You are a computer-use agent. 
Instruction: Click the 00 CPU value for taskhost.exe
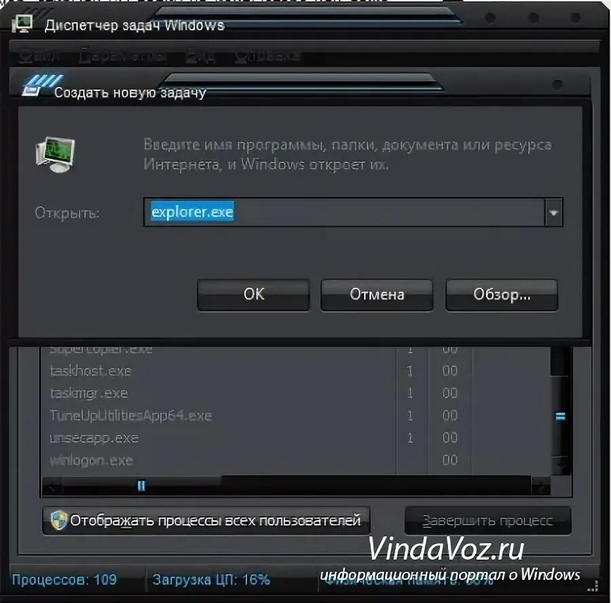tap(449, 371)
